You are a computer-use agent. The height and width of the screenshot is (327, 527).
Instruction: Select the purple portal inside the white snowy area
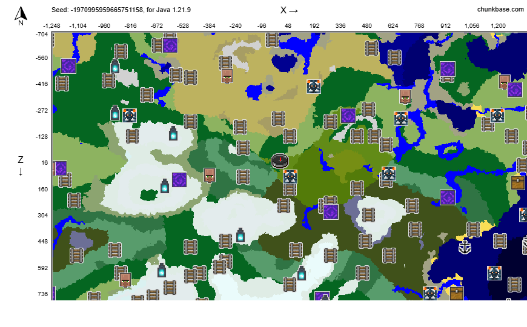click(x=179, y=180)
